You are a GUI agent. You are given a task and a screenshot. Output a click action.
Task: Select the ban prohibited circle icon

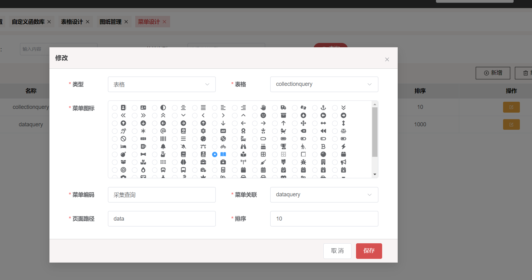point(123,139)
